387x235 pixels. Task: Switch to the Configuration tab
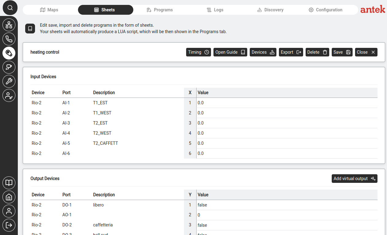[326, 10]
